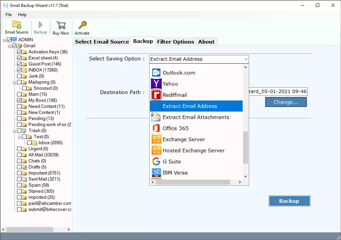This screenshot has height=240, width=341.
Task: Check the Mam (15) checkbox
Action: [x=19, y=94]
